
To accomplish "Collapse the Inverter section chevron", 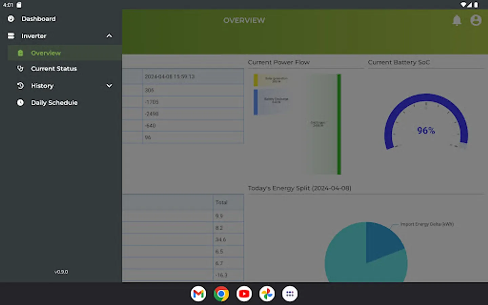I will tap(109, 36).
